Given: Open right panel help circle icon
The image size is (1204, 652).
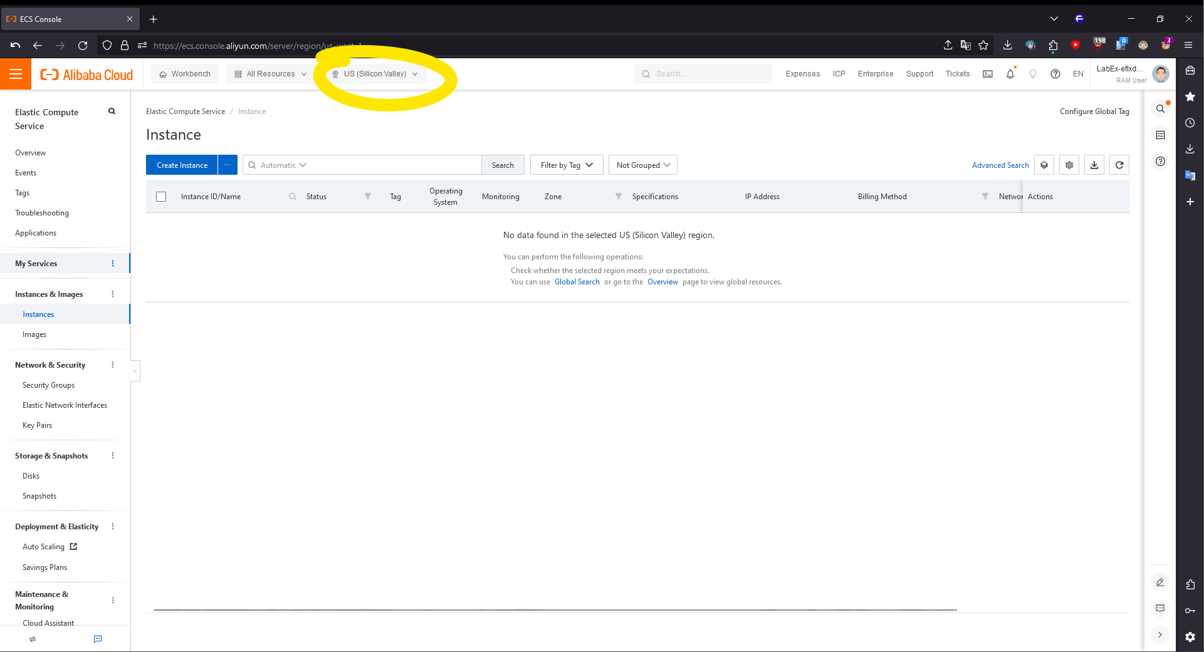Looking at the screenshot, I should coord(1160,162).
